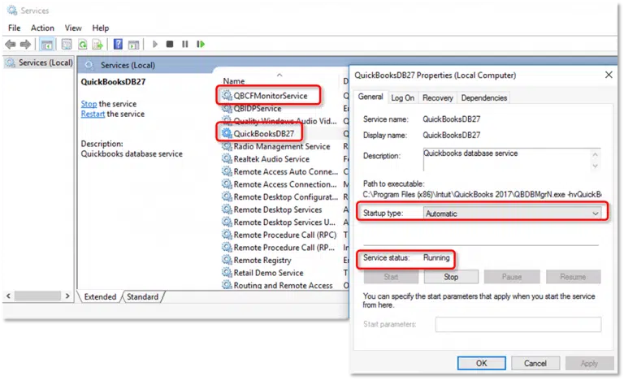The image size is (624, 380).
Task: Click the Stop Service square icon
Action: pos(170,44)
